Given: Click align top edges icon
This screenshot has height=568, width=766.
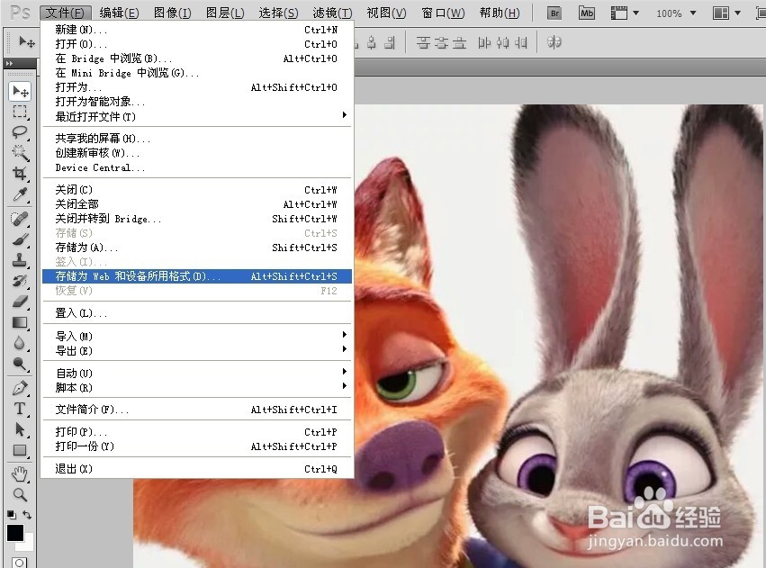Looking at the screenshot, I should coord(423,42).
